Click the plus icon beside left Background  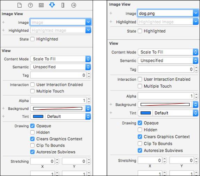pos(3,109)
